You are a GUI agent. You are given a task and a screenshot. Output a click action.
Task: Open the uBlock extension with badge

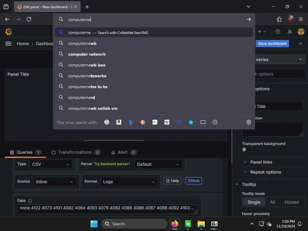point(290,19)
